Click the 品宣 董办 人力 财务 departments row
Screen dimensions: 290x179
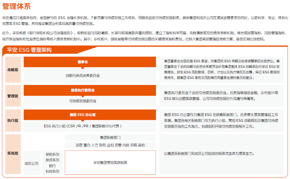110,145
